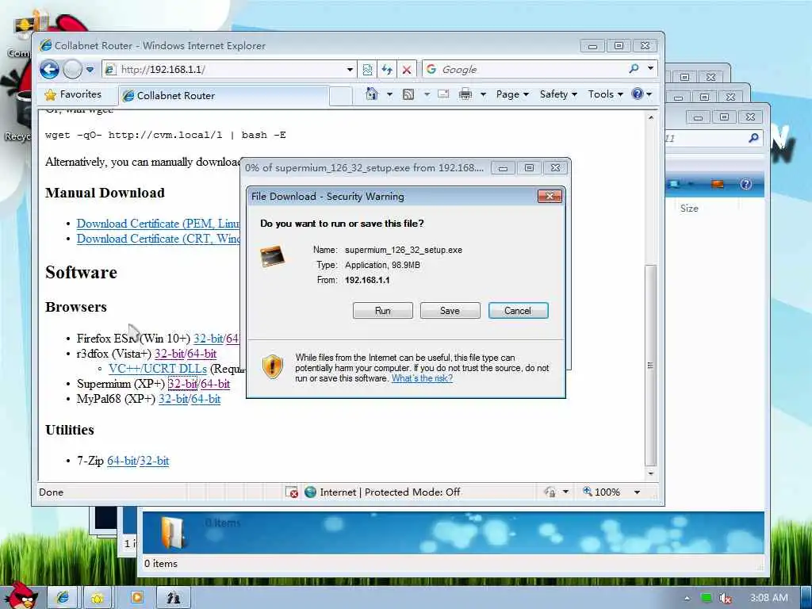Expand the Home button dropdown arrow
812x609 pixels.
[389, 94]
